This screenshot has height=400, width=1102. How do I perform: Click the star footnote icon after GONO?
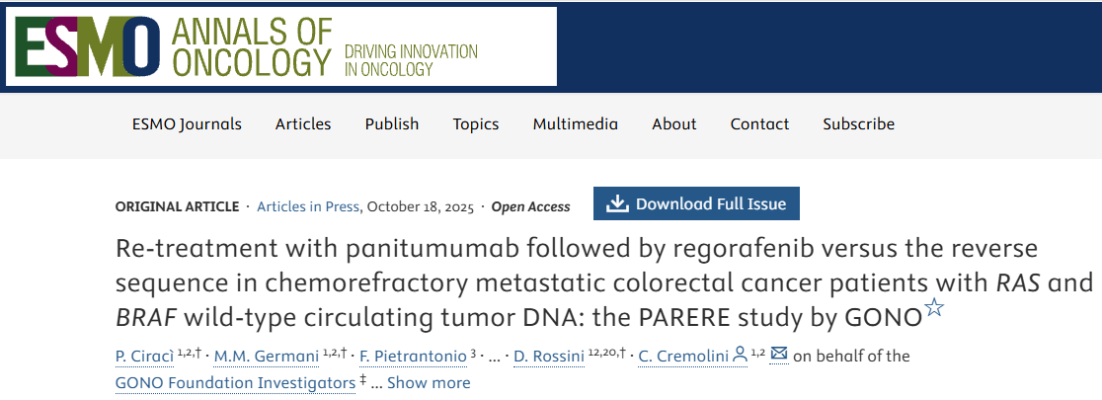tap(933, 308)
